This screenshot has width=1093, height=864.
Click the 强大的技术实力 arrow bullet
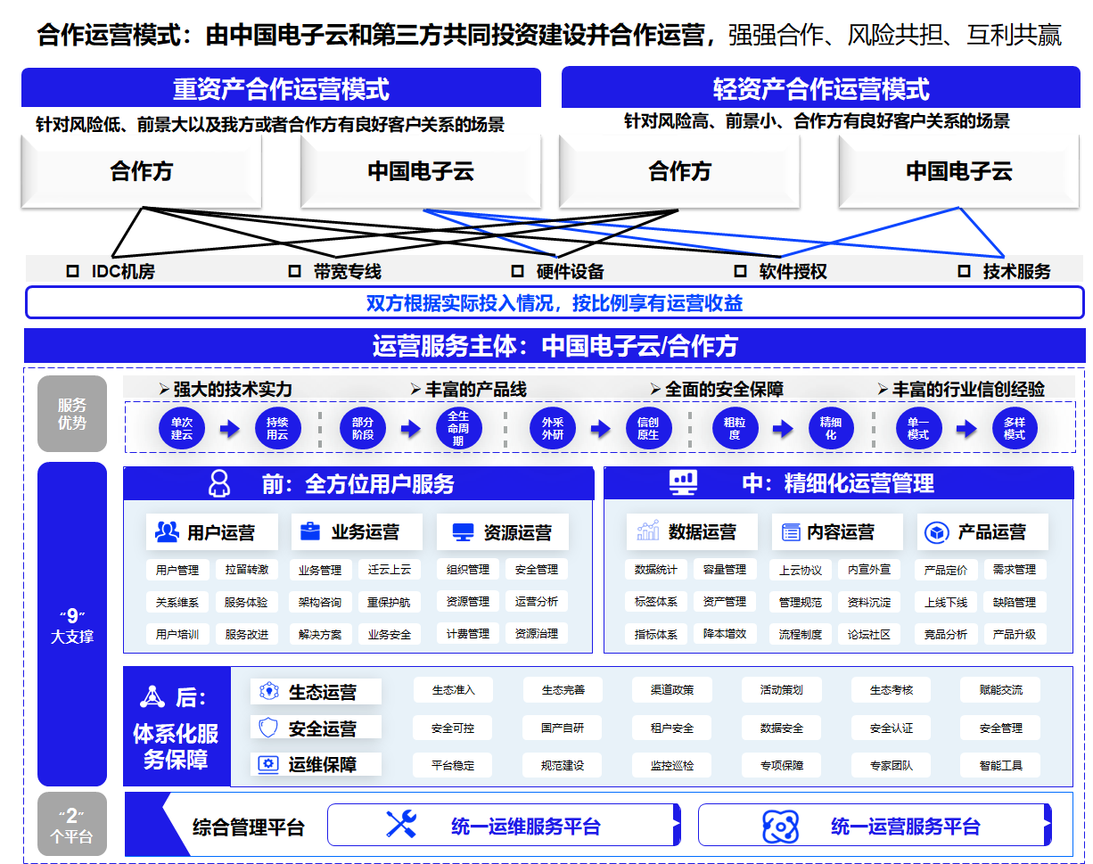[164, 389]
